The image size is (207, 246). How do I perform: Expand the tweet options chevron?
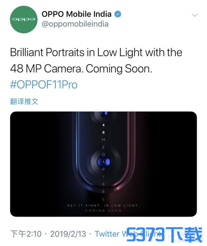click(195, 15)
